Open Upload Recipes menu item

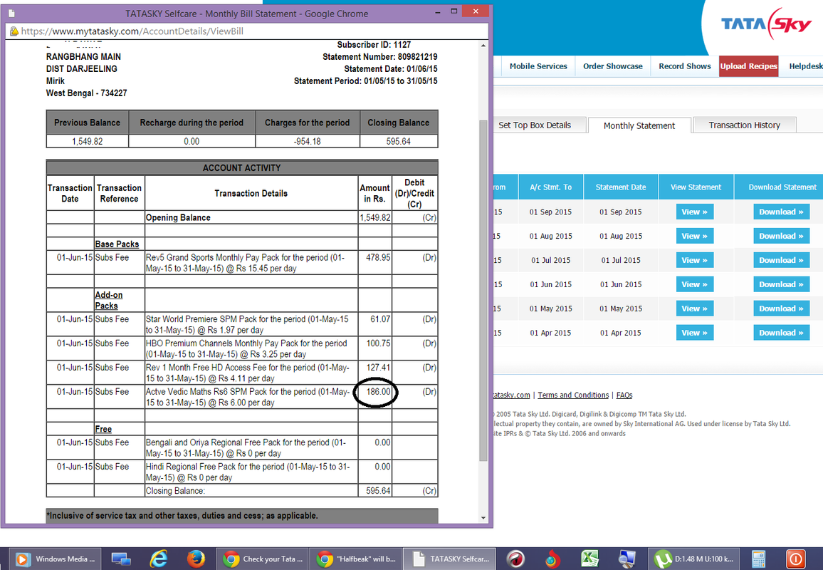(x=748, y=66)
